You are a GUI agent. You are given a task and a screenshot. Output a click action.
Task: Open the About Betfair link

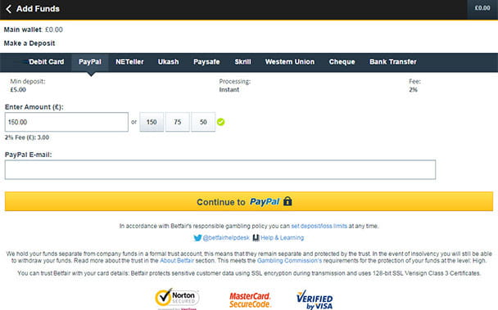(x=177, y=260)
